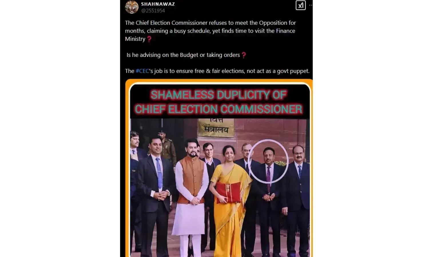Image resolution: width=429 pixels, height=257 pixels.
Task: Click the CHIEF ELECTION COMMISSIONER headline text
Action: [x=219, y=109]
